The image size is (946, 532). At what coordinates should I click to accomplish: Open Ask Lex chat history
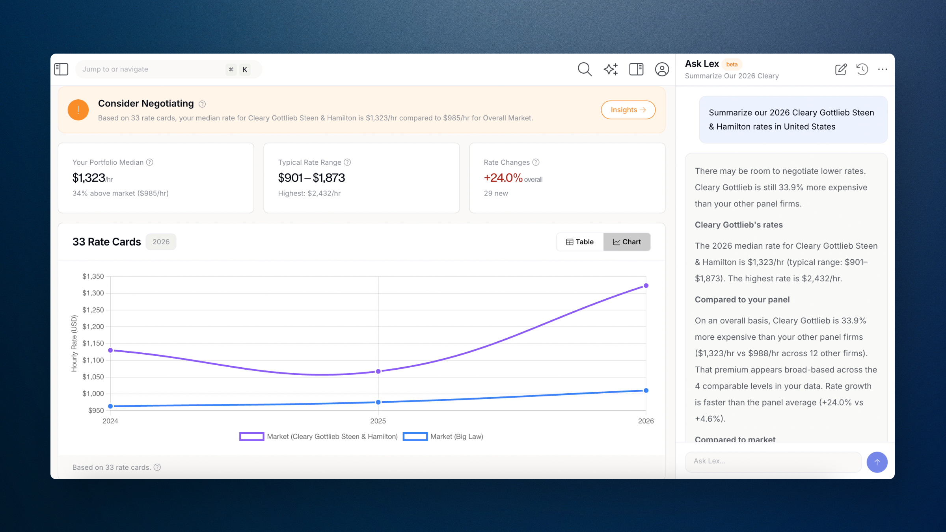point(862,69)
